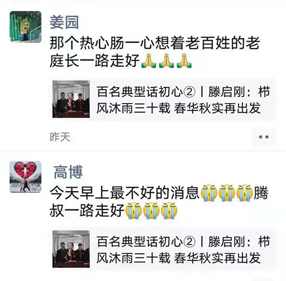
Task: Tap middle praying hands emoji
Action: coord(166,61)
